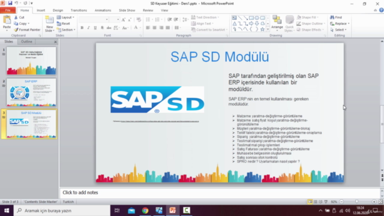Viewport: 384px width, 216px height.
Task: Click the Cut scissors icon
Action: [16, 17]
